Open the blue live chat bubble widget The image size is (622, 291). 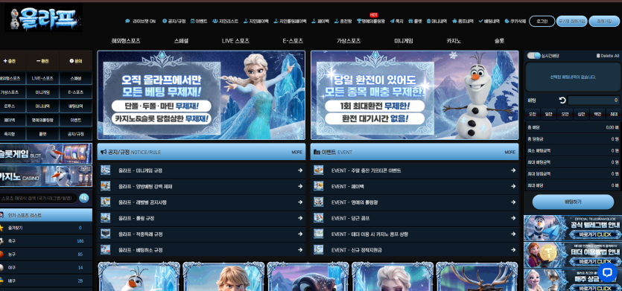(x=607, y=272)
